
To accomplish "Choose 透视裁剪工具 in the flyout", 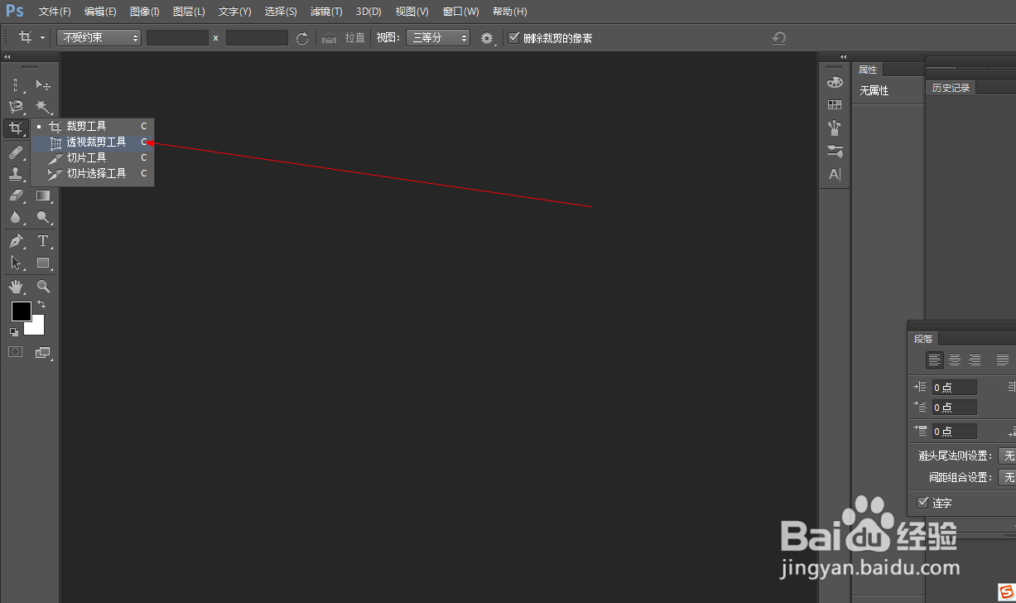I will coord(93,142).
